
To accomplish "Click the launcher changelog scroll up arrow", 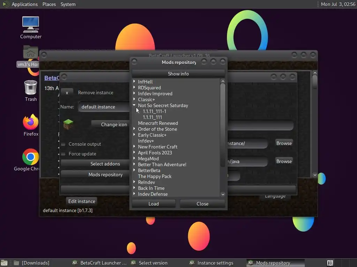I will (x=315, y=73).
